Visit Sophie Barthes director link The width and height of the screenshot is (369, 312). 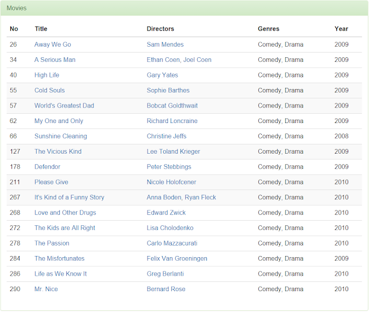[168, 90]
